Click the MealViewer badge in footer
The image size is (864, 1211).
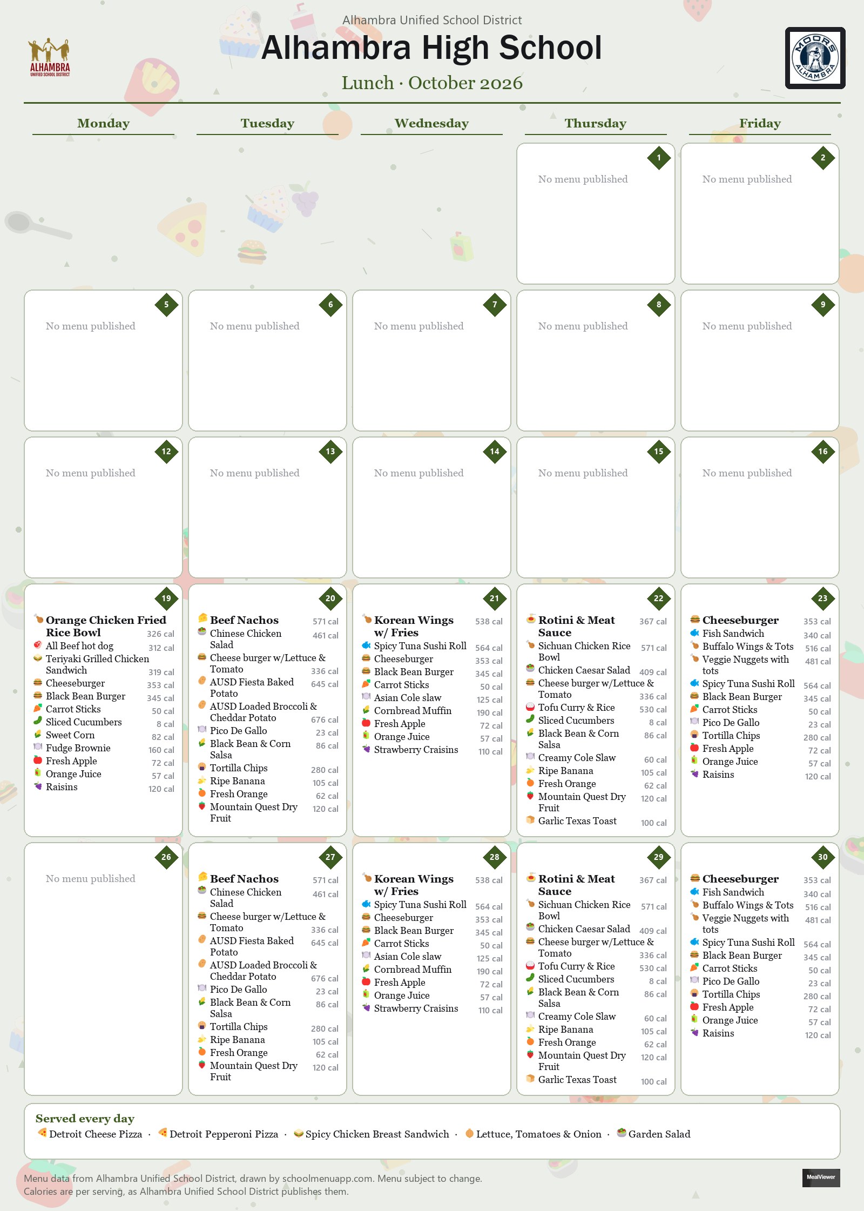point(821,1178)
